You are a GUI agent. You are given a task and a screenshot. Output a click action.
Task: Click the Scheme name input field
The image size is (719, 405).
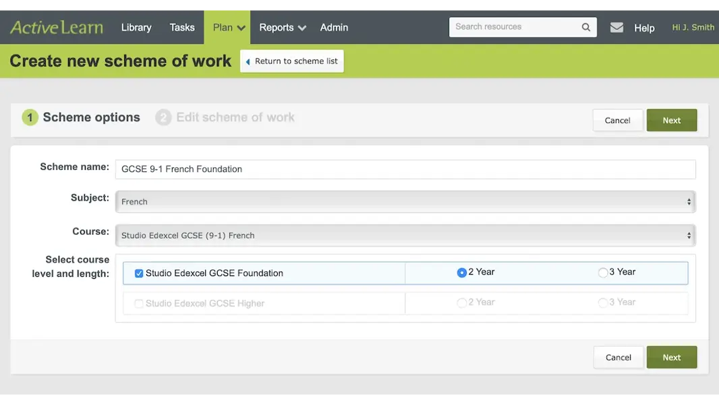[x=405, y=169]
